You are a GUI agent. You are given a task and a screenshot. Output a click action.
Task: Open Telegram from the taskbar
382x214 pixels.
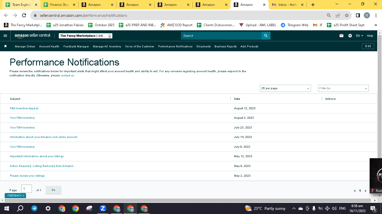pyautogui.click(x=34, y=208)
